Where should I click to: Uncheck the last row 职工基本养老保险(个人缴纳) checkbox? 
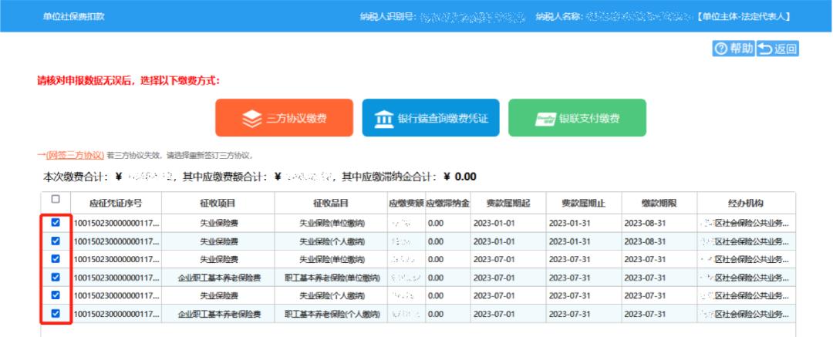click(x=55, y=313)
